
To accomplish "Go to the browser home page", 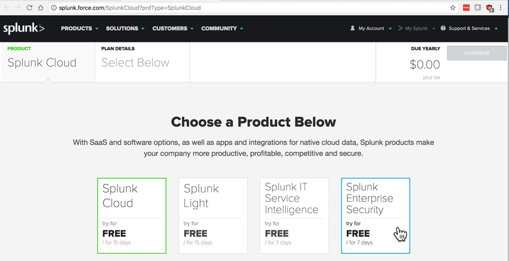I will [40, 8].
